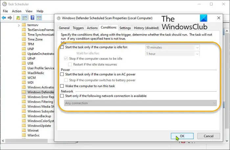This screenshot has height=150, width=230.
Task: Select the Conditions tab
Action: [108, 28]
